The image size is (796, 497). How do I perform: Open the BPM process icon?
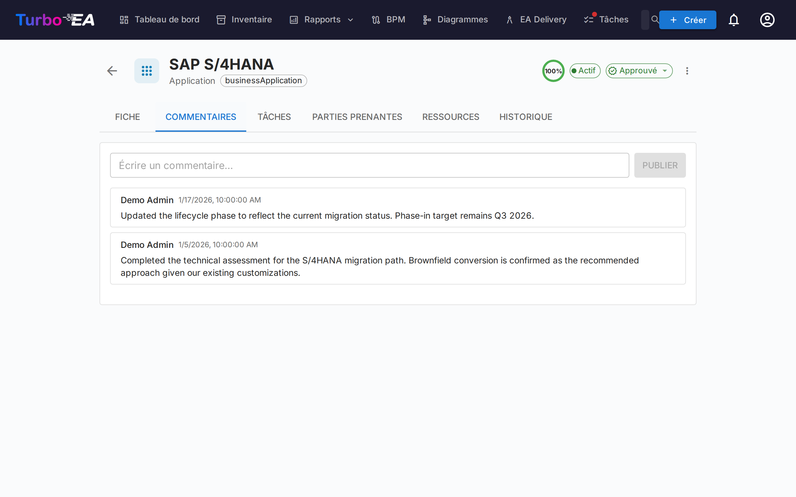pyautogui.click(x=375, y=20)
